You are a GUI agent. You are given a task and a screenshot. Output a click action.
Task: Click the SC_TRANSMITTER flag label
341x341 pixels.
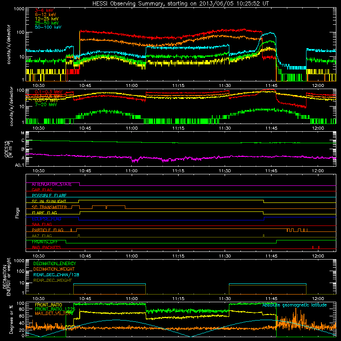tap(49, 207)
